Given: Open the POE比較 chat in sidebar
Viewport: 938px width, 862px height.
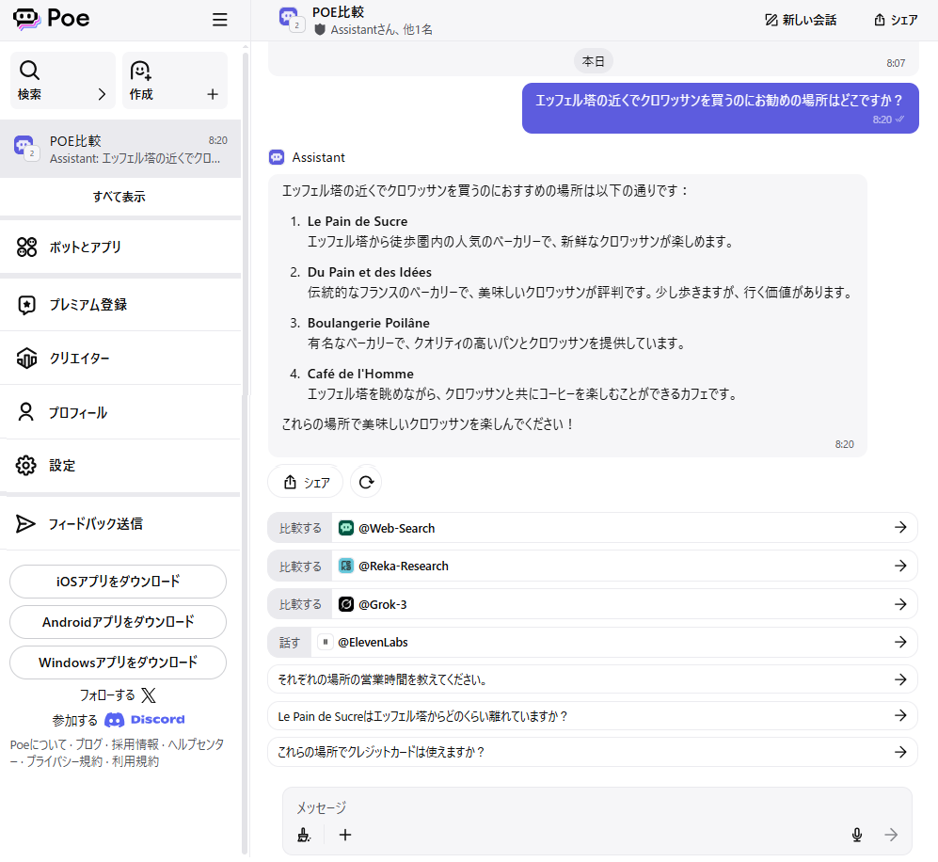Looking at the screenshot, I should pos(120,149).
